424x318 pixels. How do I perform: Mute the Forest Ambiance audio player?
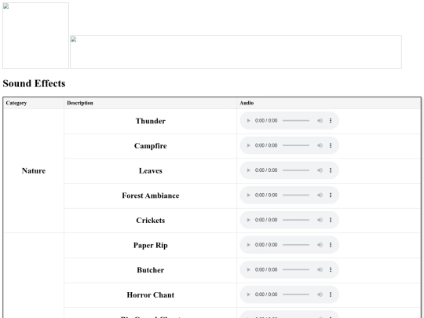click(x=320, y=196)
